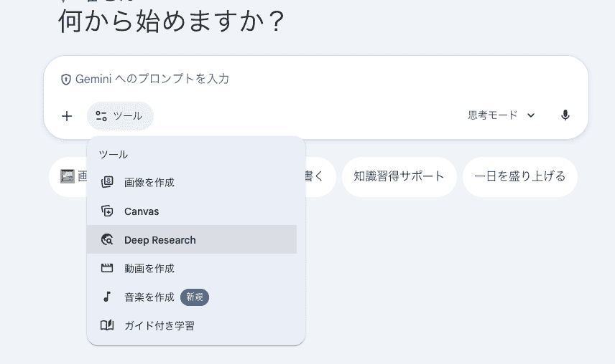
Task: Click the music note icon
Action: tap(107, 297)
